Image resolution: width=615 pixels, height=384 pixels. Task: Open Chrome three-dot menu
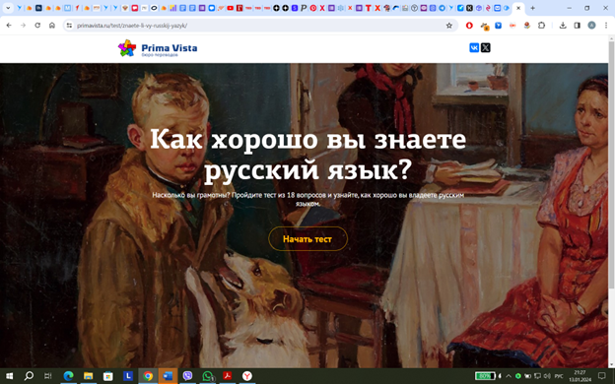(x=606, y=26)
